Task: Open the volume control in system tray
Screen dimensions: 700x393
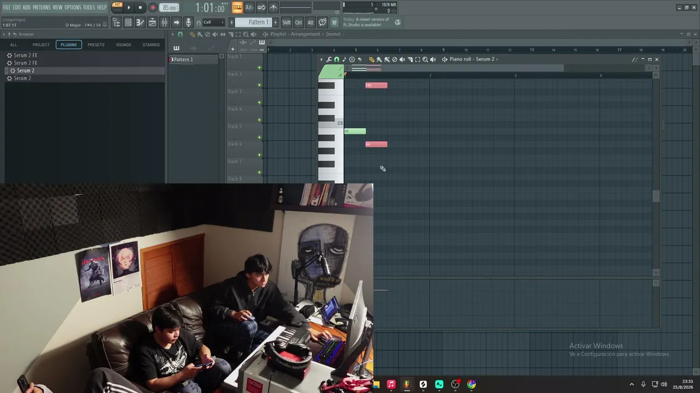Action: point(664,384)
